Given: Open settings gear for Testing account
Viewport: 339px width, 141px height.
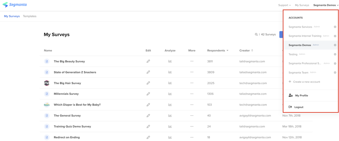Looking at the screenshot, I should [335, 54].
